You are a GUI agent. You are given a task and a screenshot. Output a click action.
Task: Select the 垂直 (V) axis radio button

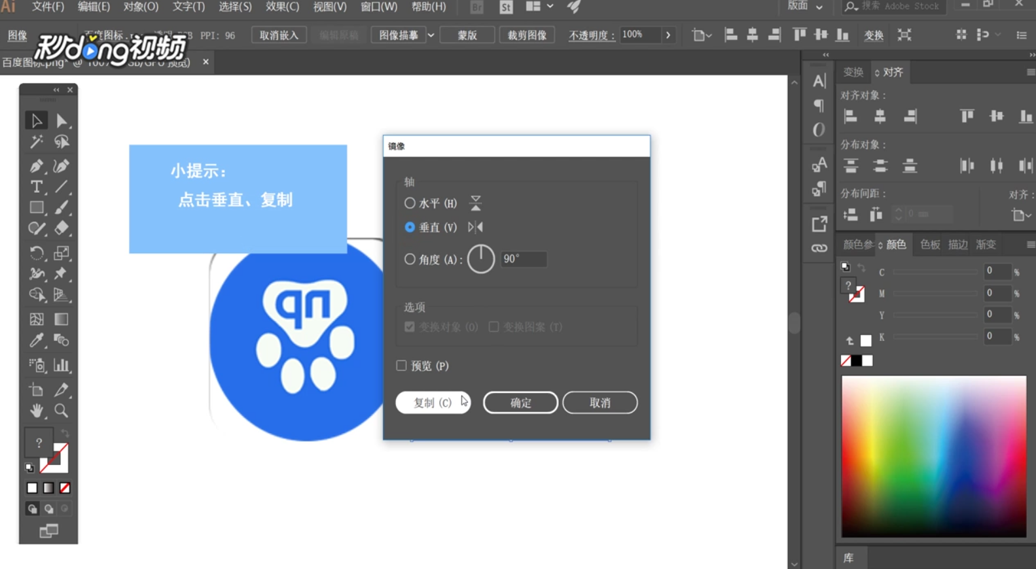click(x=410, y=227)
